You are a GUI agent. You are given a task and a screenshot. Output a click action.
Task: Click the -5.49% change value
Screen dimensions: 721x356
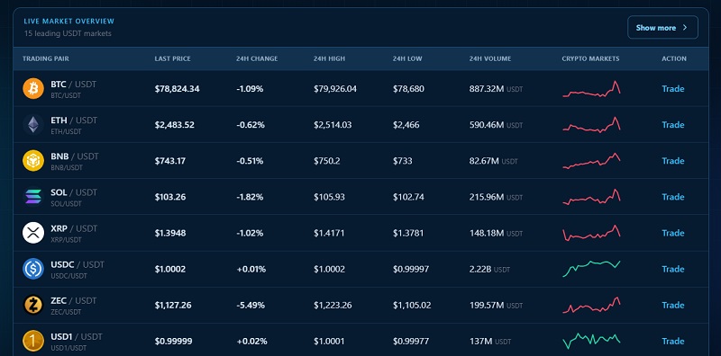click(250, 305)
